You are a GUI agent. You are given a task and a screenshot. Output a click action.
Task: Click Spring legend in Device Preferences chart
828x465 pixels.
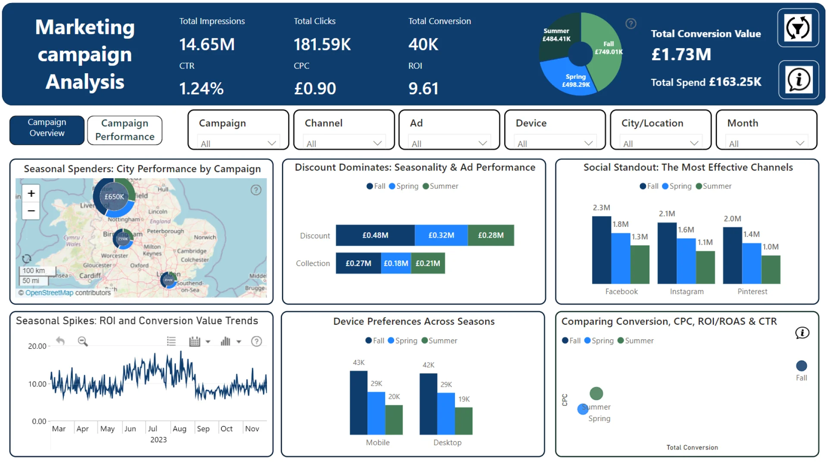(403, 341)
